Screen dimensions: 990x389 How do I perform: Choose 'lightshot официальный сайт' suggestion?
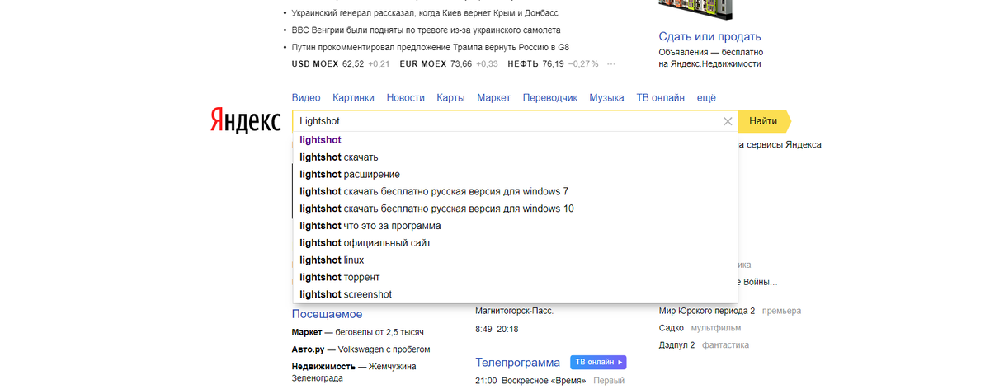[x=515, y=243]
